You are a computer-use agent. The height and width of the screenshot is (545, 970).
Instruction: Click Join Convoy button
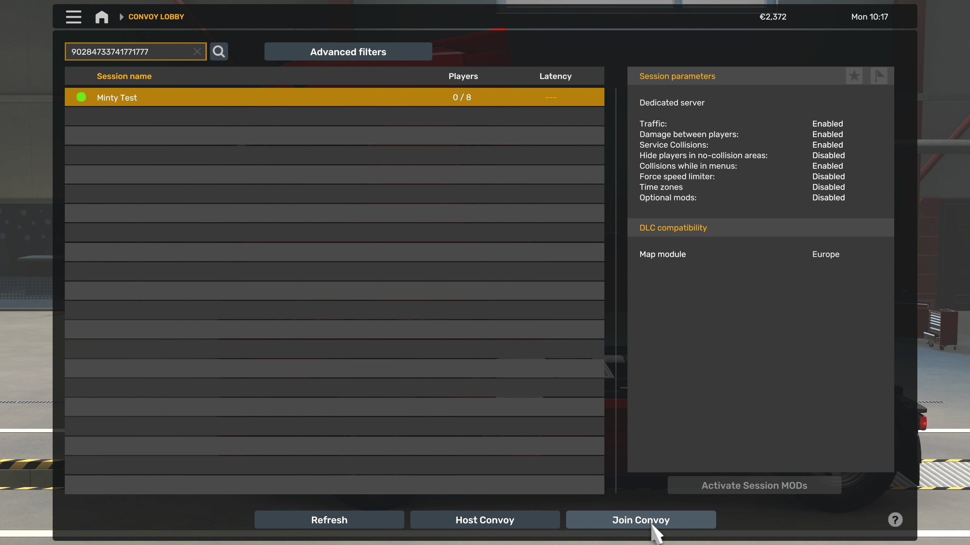click(640, 520)
